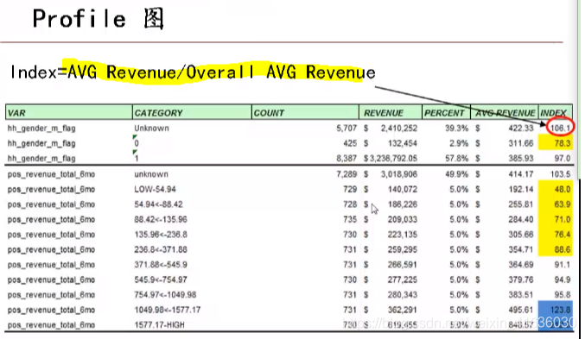Select the avg revenue cell '385.93'

[x=521, y=159]
